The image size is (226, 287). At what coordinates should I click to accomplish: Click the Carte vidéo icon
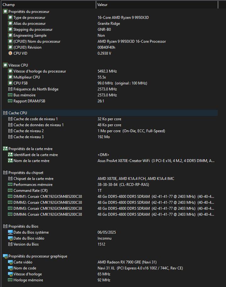pos(10,262)
